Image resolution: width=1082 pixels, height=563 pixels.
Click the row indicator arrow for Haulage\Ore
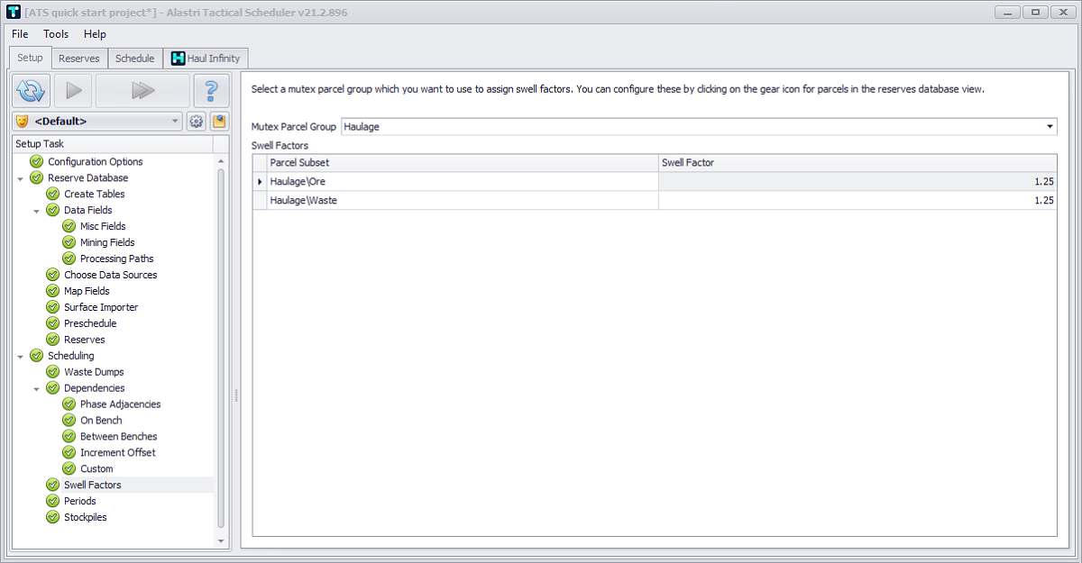pyautogui.click(x=261, y=182)
